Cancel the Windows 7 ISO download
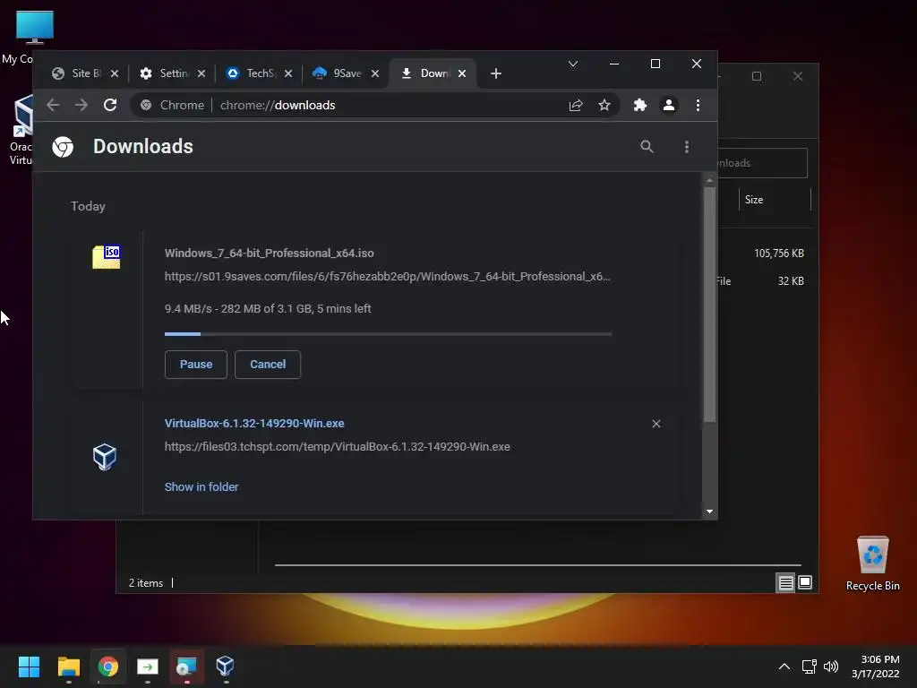The height and width of the screenshot is (688, 917). (x=268, y=365)
